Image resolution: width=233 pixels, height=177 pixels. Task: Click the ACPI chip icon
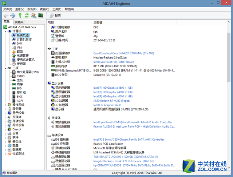point(14,101)
